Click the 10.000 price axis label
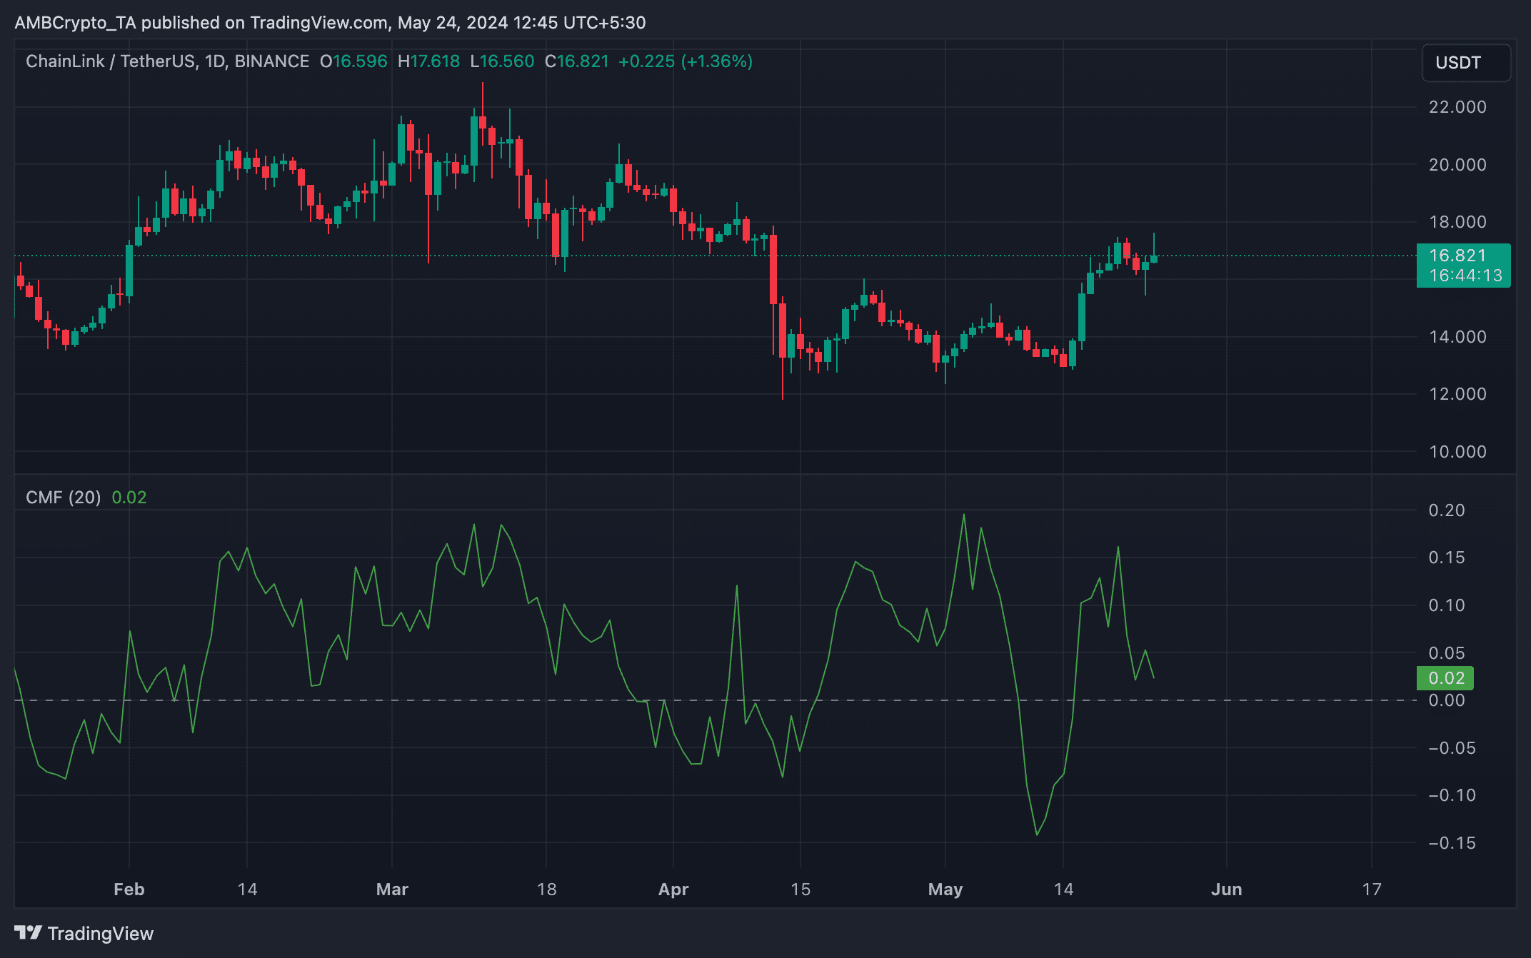Viewport: 1531px width, 958px height. coord(1457,452)
